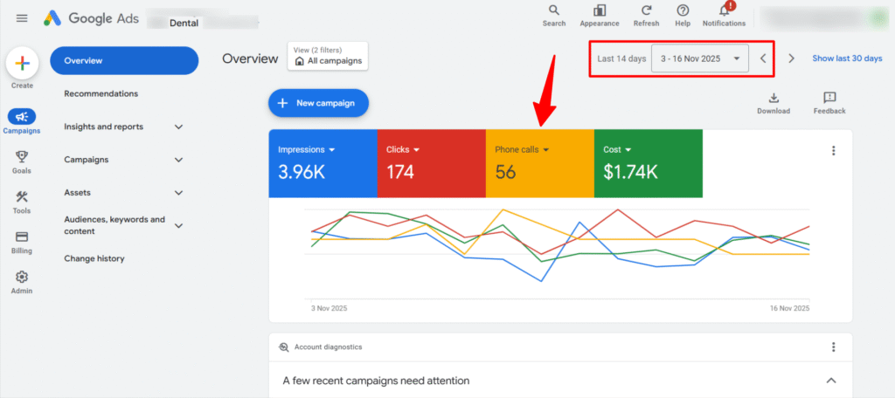Open the Phone calls metric dropdown
Viewport: 895px width, 398px height.
coord(545,150)
